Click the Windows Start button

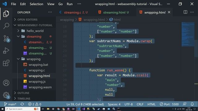tap(2, 109)
